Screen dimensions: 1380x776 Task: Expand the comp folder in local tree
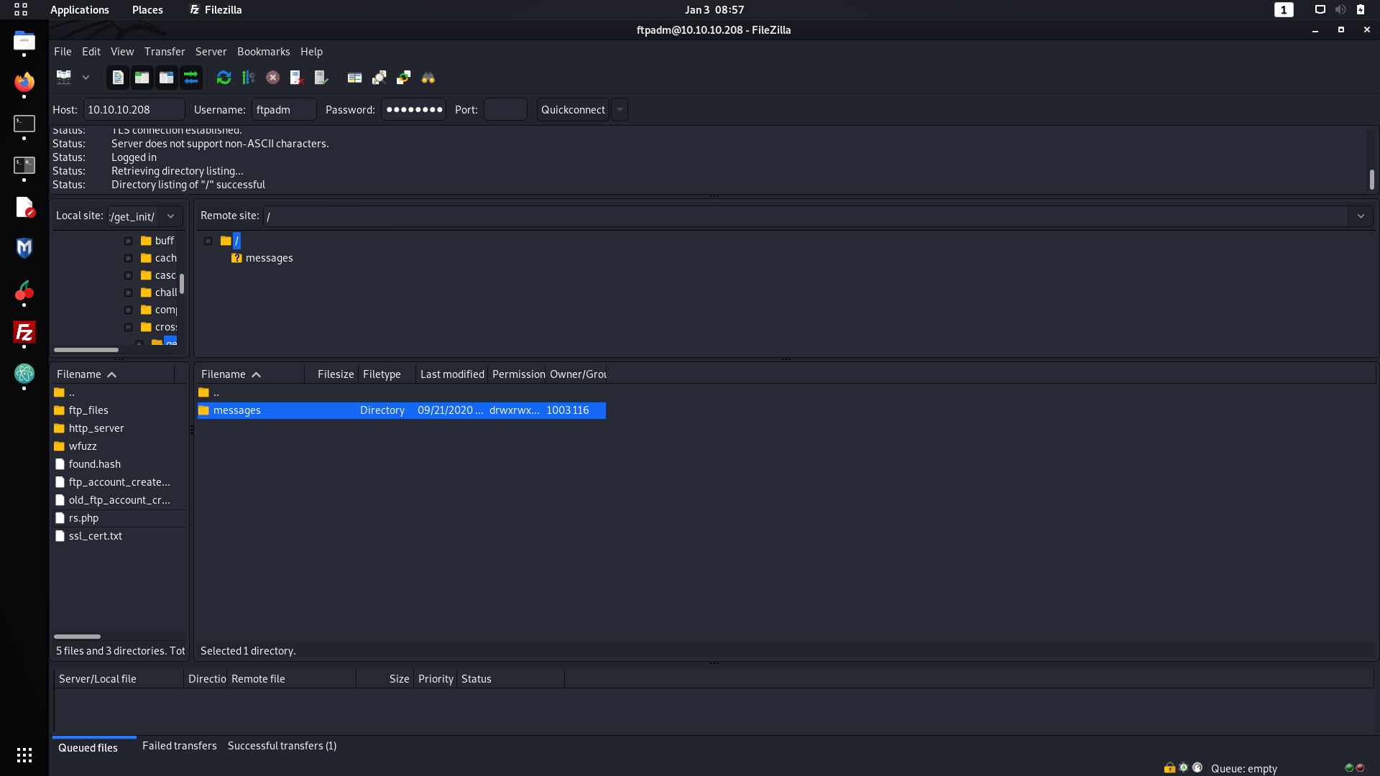pyautogui.click(x=128, y=310)
